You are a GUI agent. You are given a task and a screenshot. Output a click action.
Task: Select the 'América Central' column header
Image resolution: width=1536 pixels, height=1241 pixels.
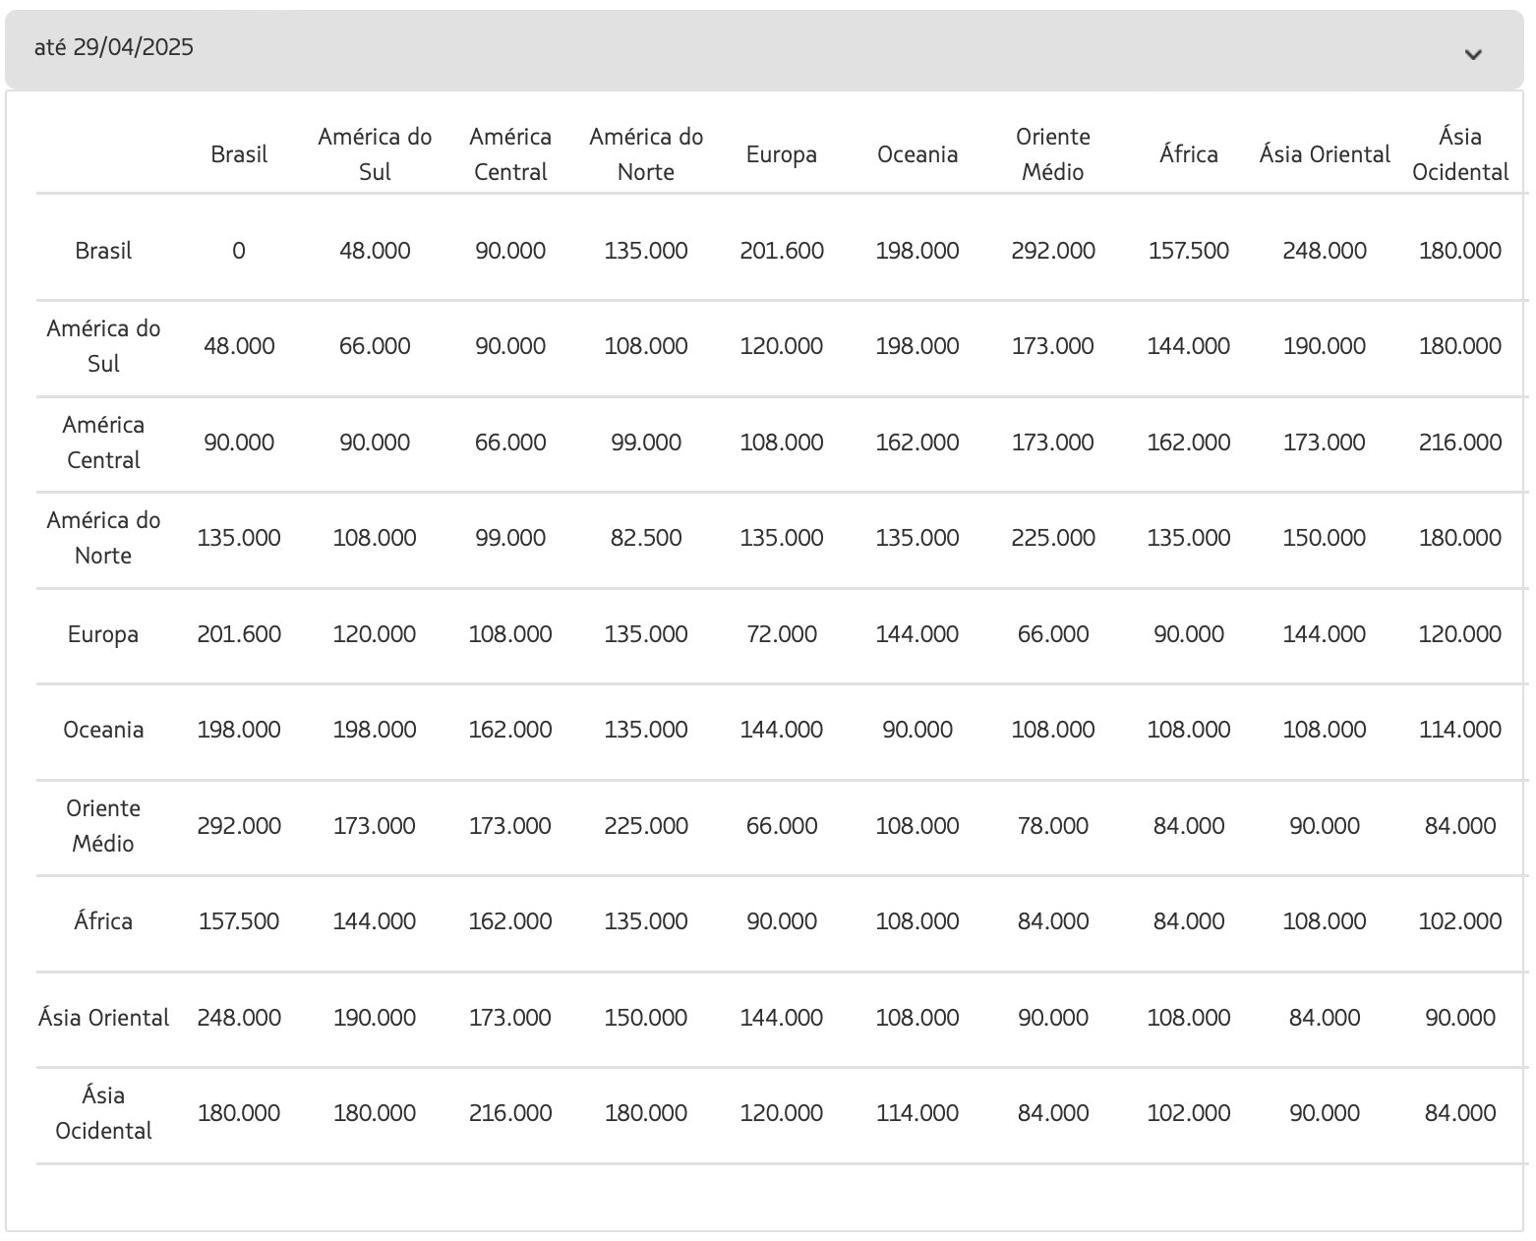pyautogui.click(x=510, y=154)
